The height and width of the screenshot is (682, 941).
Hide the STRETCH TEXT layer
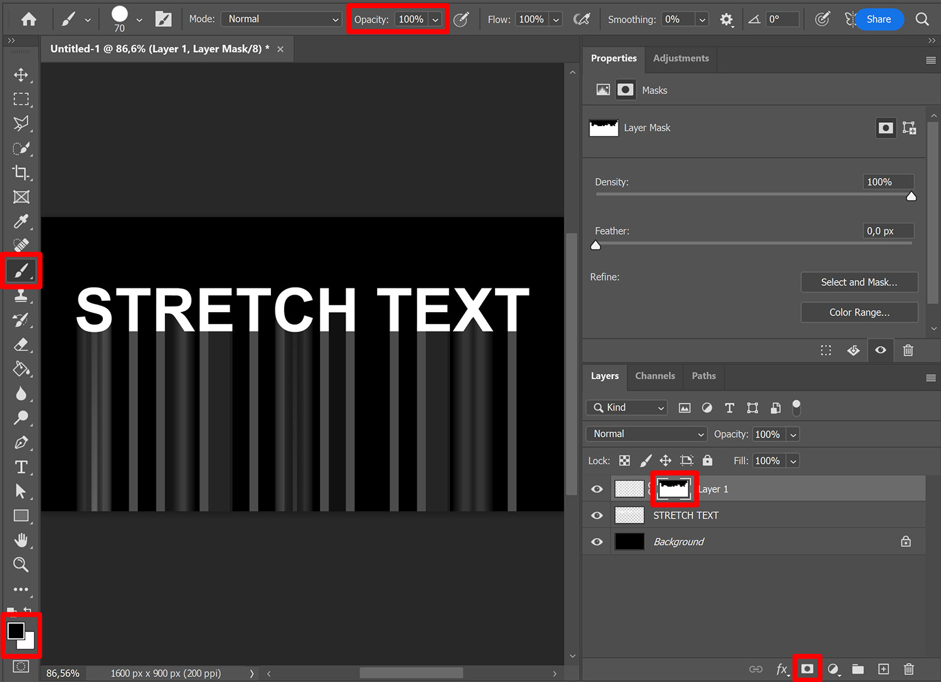click(x=596, y=515)
